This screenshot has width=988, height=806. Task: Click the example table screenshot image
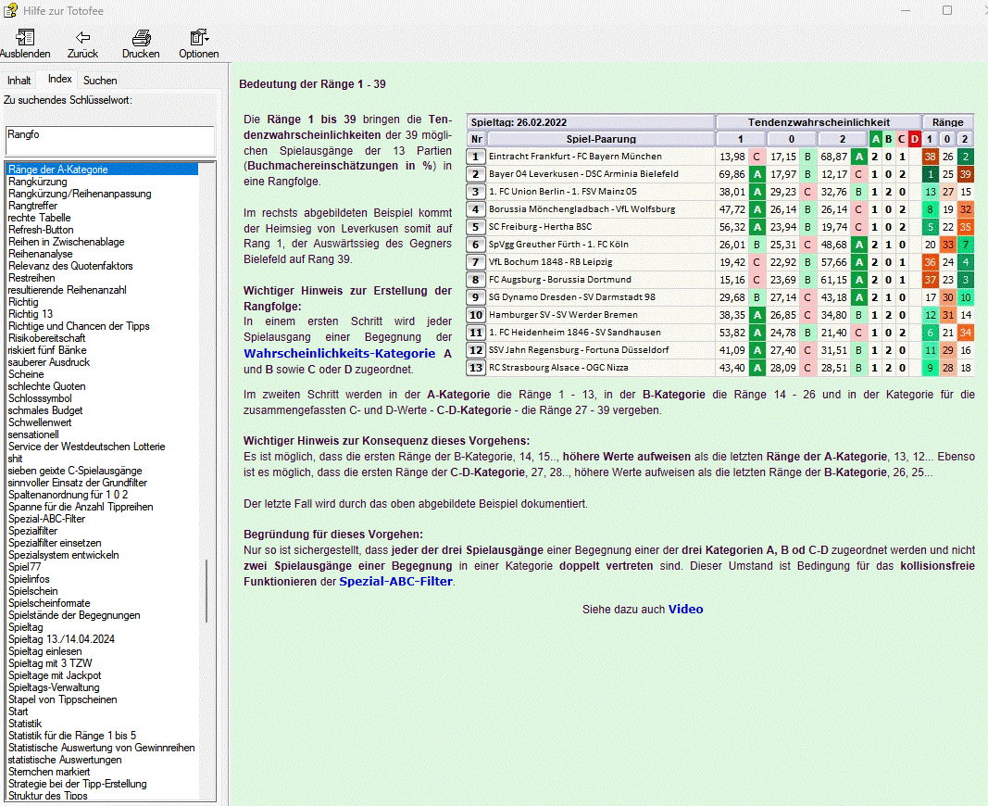tap(719, 245)
